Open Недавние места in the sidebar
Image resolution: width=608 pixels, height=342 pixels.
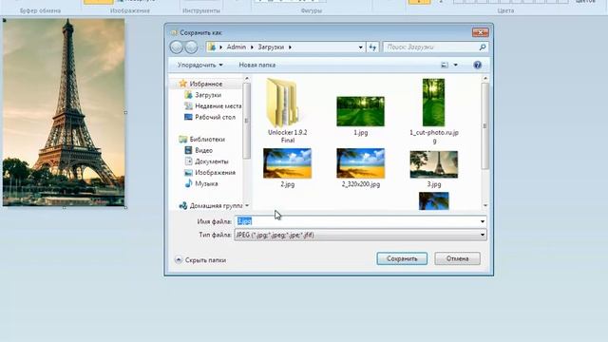pos(213,105)
